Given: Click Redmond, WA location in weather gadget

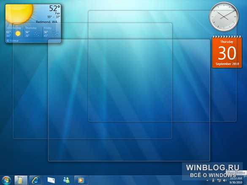Looking at the screenshot, I should 46,22.
